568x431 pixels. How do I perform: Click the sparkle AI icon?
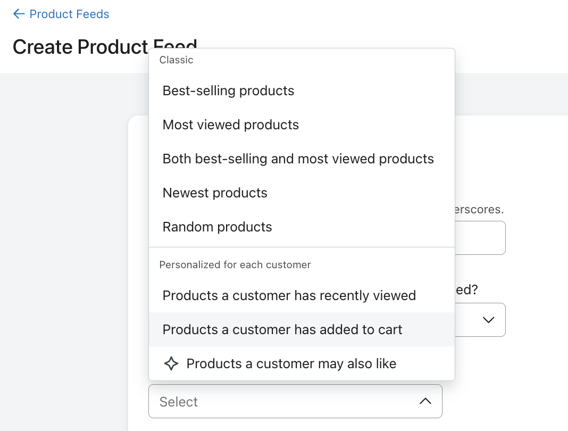(171, 363)
